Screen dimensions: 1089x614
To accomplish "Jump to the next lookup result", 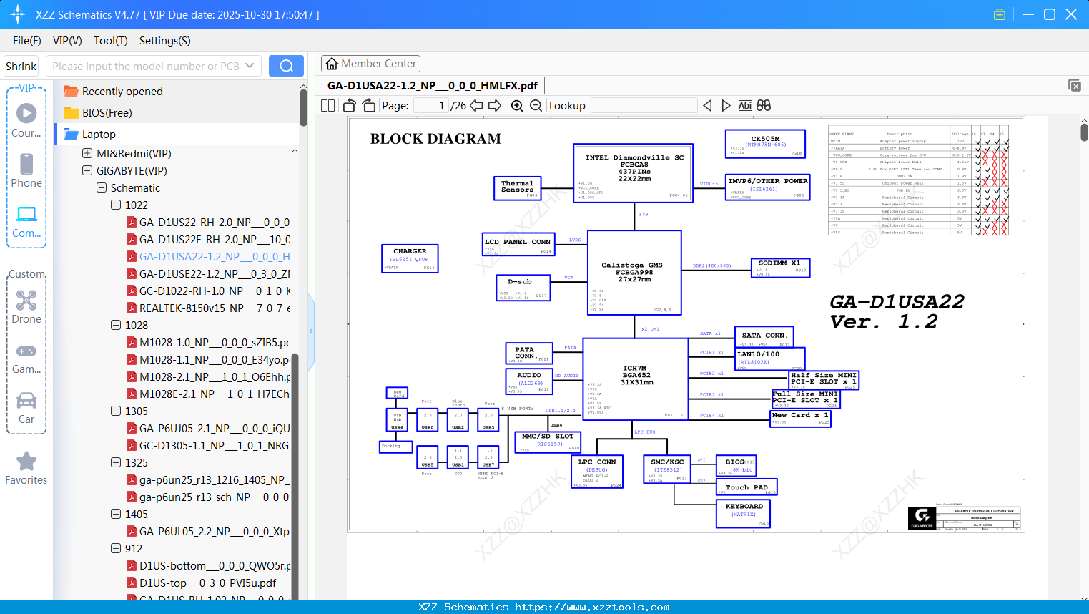I will click(726, 105).
